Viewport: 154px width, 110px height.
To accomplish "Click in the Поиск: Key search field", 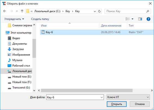I will point(126,11).
